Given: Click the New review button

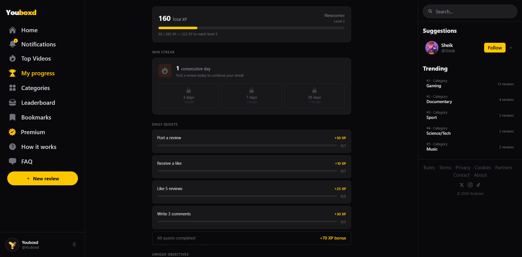Looking at the screenshot, I should pos(42,178).
